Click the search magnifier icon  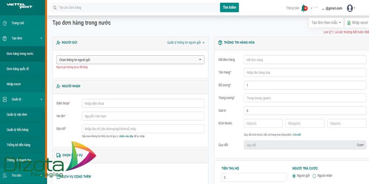coord(55,8)
